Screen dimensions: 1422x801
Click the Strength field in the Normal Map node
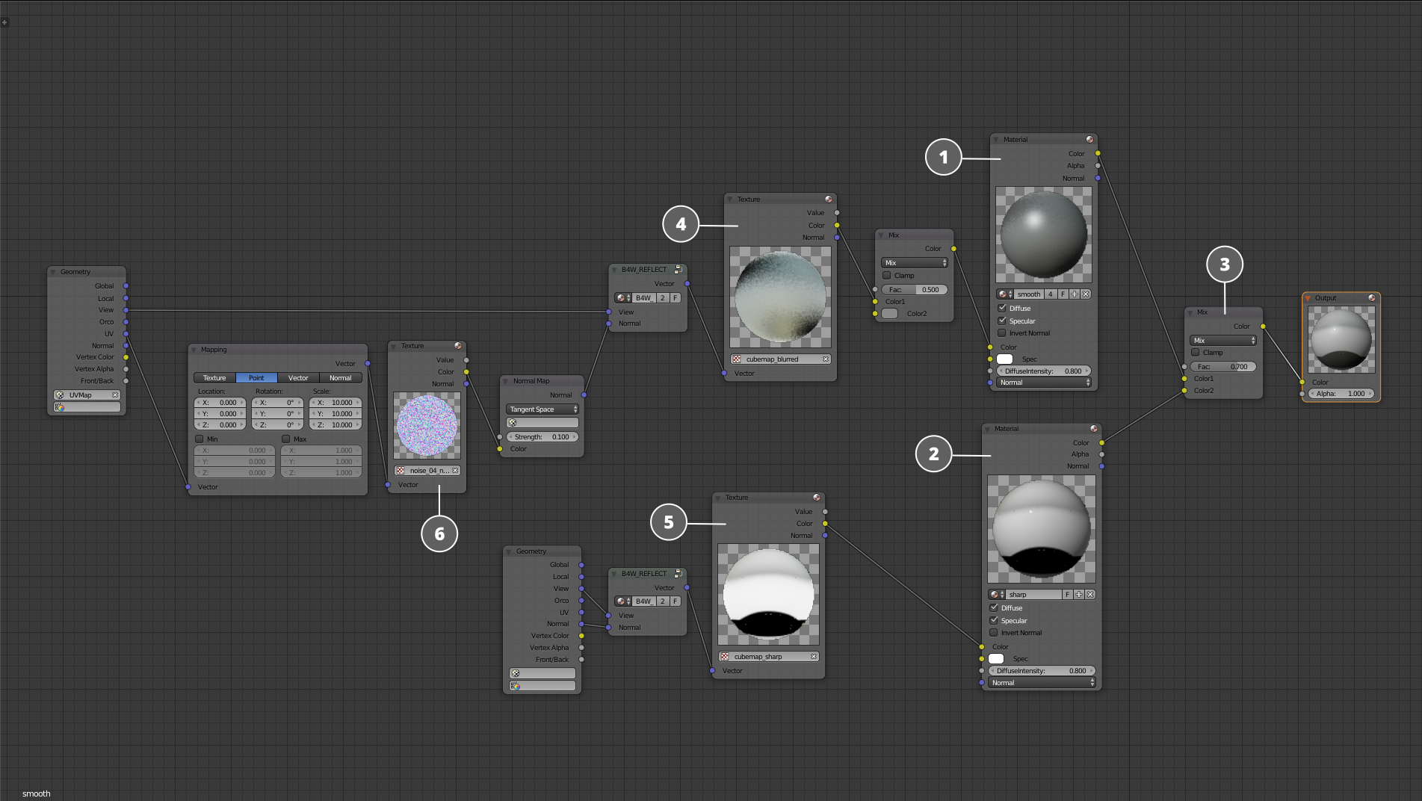pos(542,437)
